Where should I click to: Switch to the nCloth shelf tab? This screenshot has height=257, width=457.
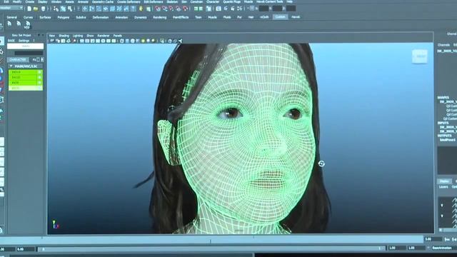click(x=264, y=17)
